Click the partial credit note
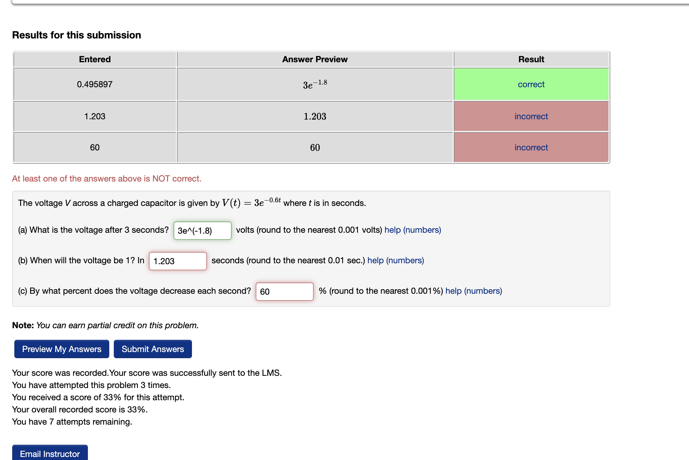Screen dimensions: 689x460 coord(105,325)
